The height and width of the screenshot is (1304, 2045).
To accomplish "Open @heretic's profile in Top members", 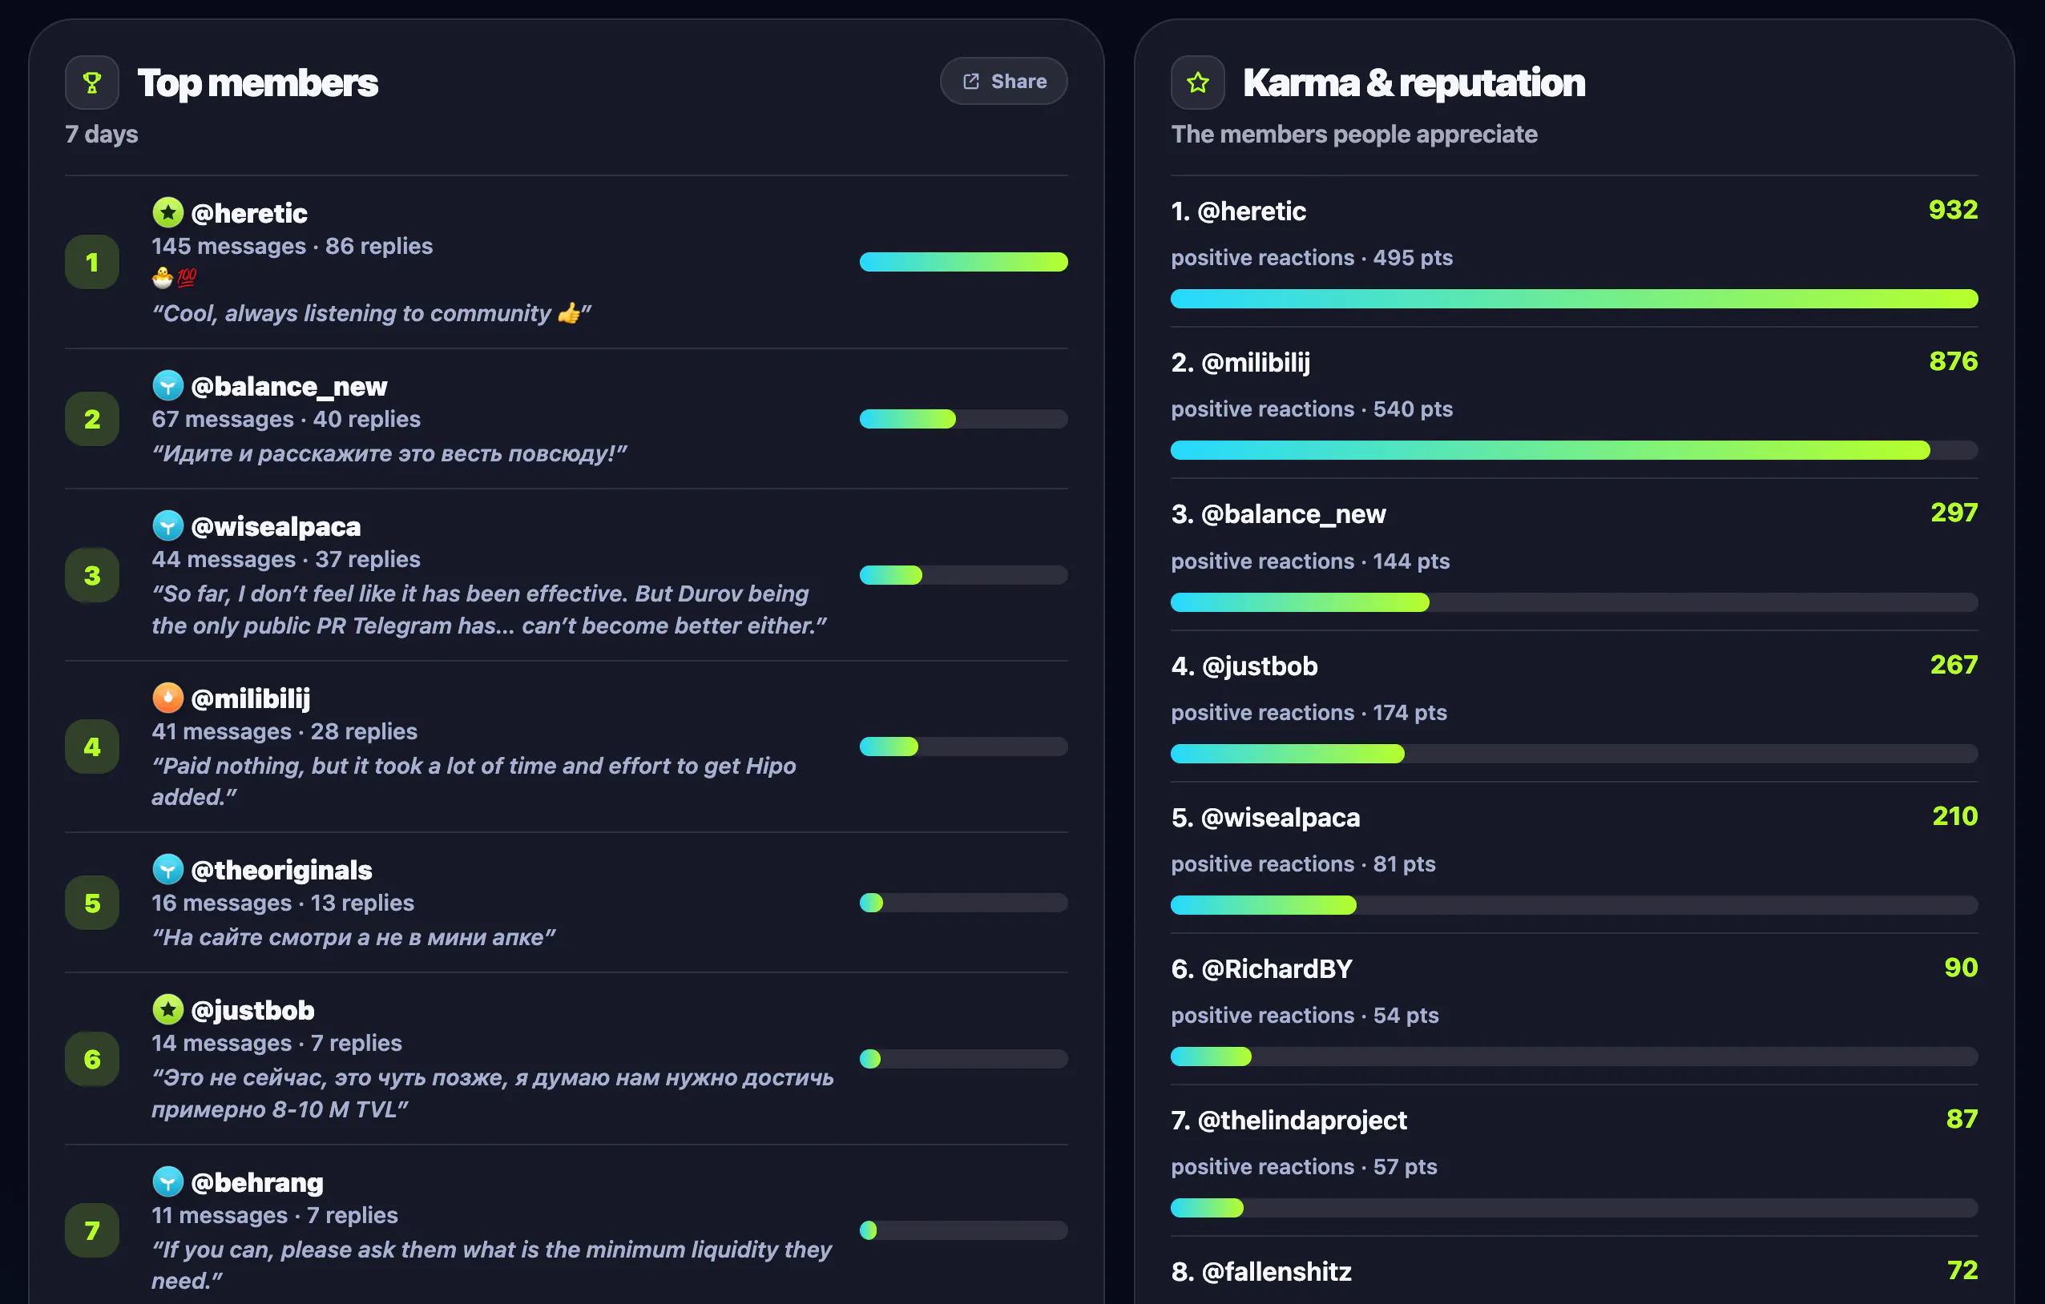I will pyautogui.click(x=249, y=213).
